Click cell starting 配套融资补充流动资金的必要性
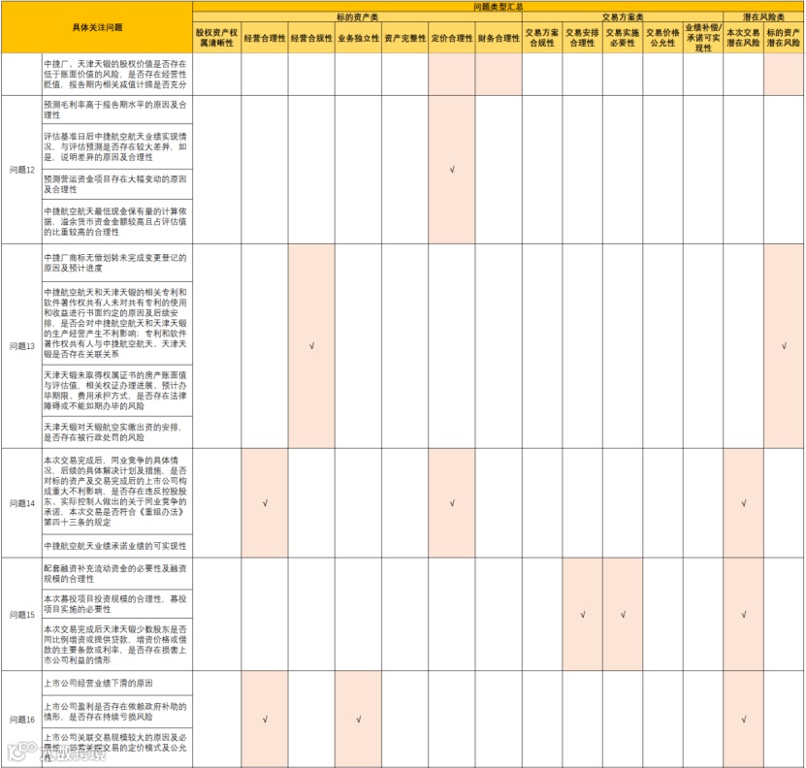 pos(117,574)
